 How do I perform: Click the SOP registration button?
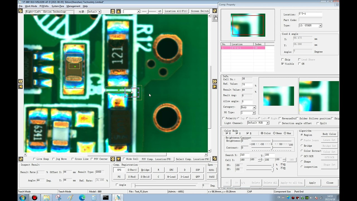coord(198,170)
